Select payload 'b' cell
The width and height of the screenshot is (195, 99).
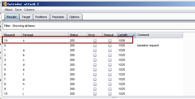pyautogui.click(x=24, y=55)
